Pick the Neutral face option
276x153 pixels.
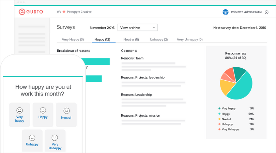tap(66, 115)
